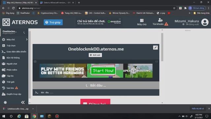Screen dimensions: 211x119
Task: Click the main content vertical scrollbar
Action: tap(162, 47)
